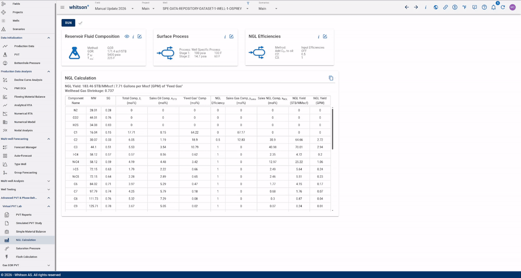521x278 pixels.
Task: Click the separator icon in Surface Process card
Action: tap(166, 53)
